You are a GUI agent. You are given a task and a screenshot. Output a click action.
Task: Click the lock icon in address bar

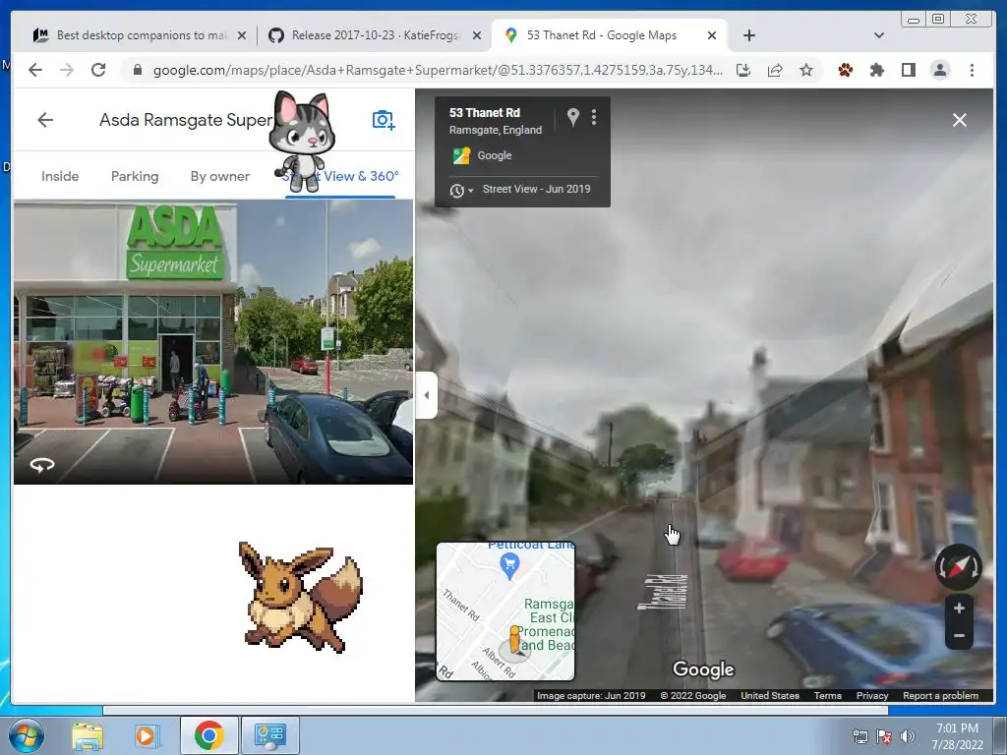click(137, 70)
